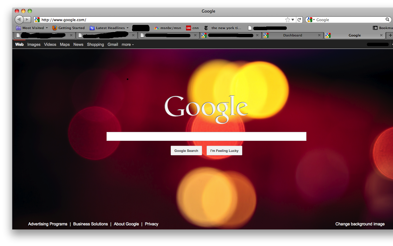Open the search engine selector in the search box
393x246 pixels.
pyautogui.click(x=311, y=20)
